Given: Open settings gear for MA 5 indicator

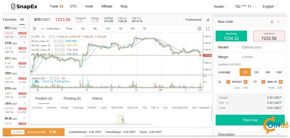Looking at the screenshot, I should click(x=58, y=41).
